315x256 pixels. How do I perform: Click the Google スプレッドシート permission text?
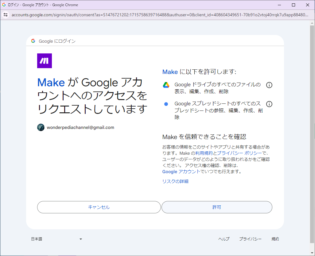point(219,111)
